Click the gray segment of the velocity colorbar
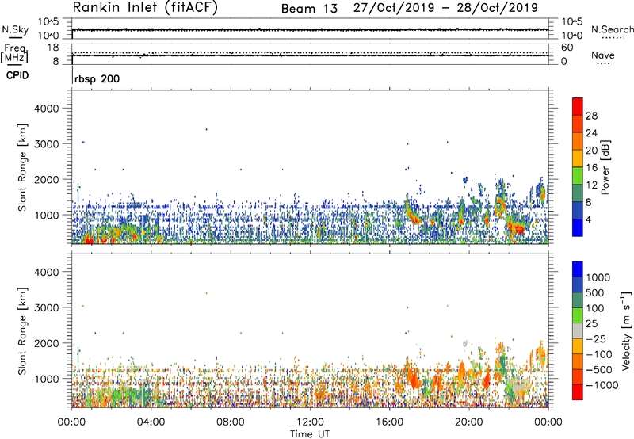 pyautogui.click(x=578, y=330)
